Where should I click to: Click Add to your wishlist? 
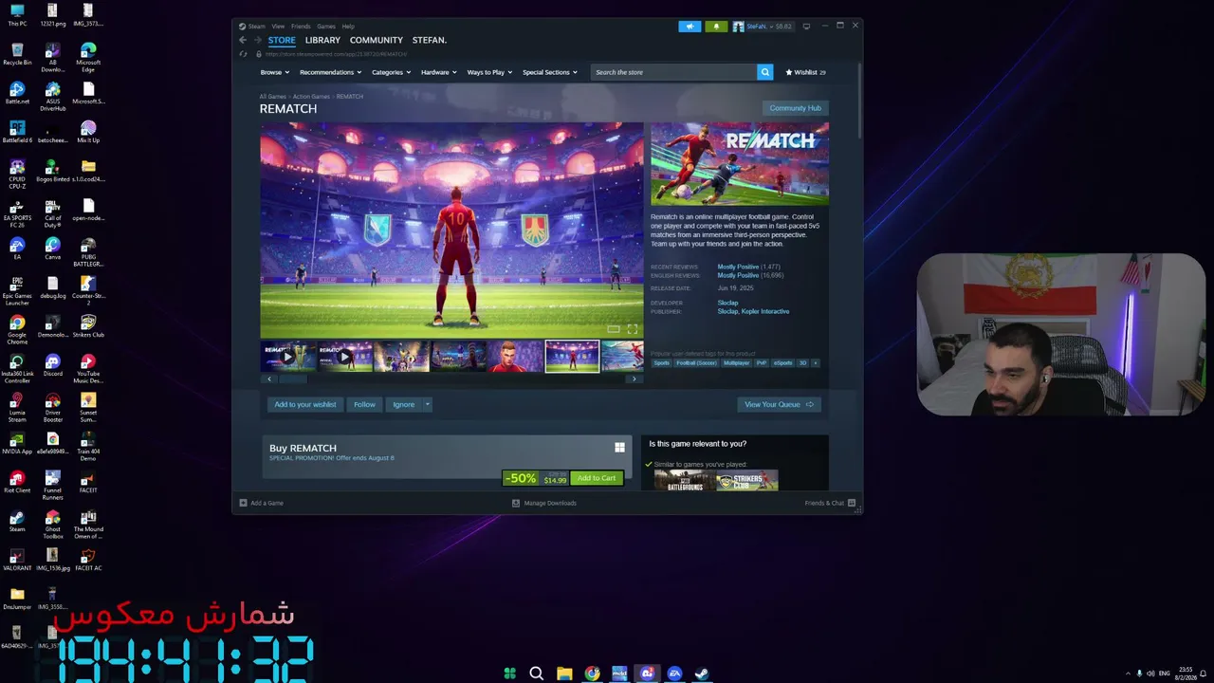305,404
